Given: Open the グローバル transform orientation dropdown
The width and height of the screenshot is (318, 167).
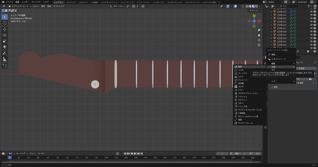Looking at the screenshot, I should (x=117, y=6).
